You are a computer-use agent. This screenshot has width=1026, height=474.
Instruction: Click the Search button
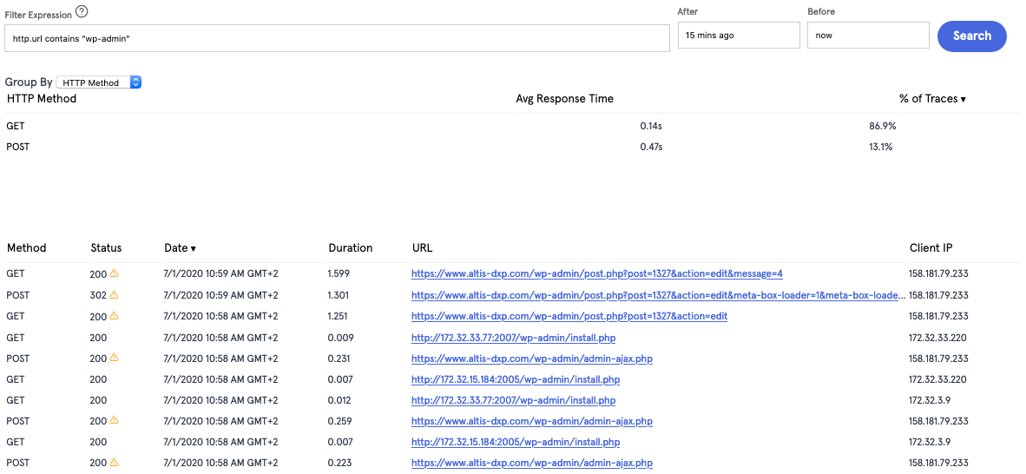[x=971, y=36]
